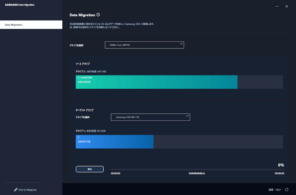Click the chain link icon beside Link to Magician
Viewport: 296px width, 195px height.
click(x=16, y=190)
